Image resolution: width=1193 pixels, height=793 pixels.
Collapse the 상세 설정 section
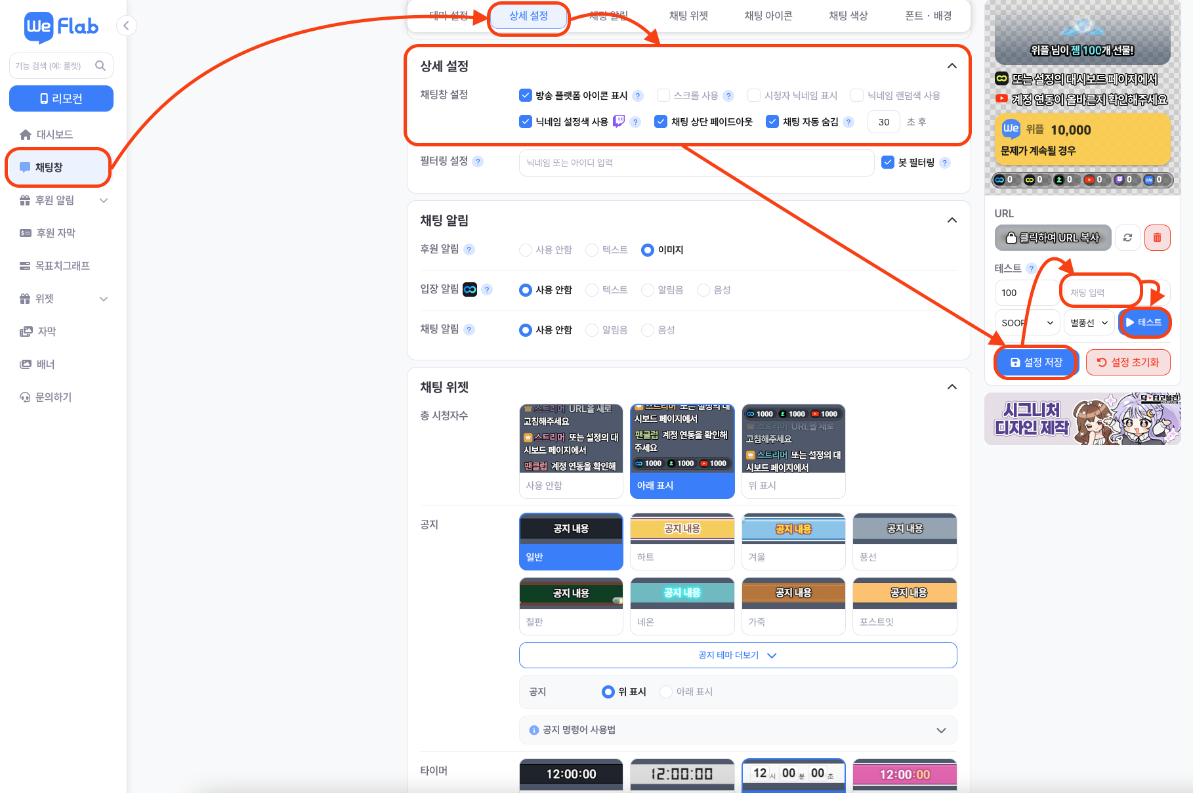click(x=952, y=66)
